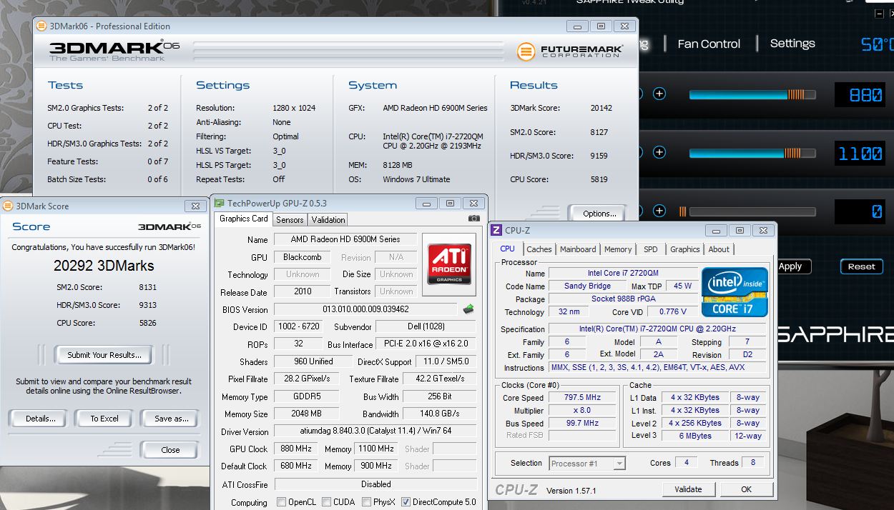Switch to the Sensors tab in GPU-Z
This screenshot has width=894, height=510.
290,220
